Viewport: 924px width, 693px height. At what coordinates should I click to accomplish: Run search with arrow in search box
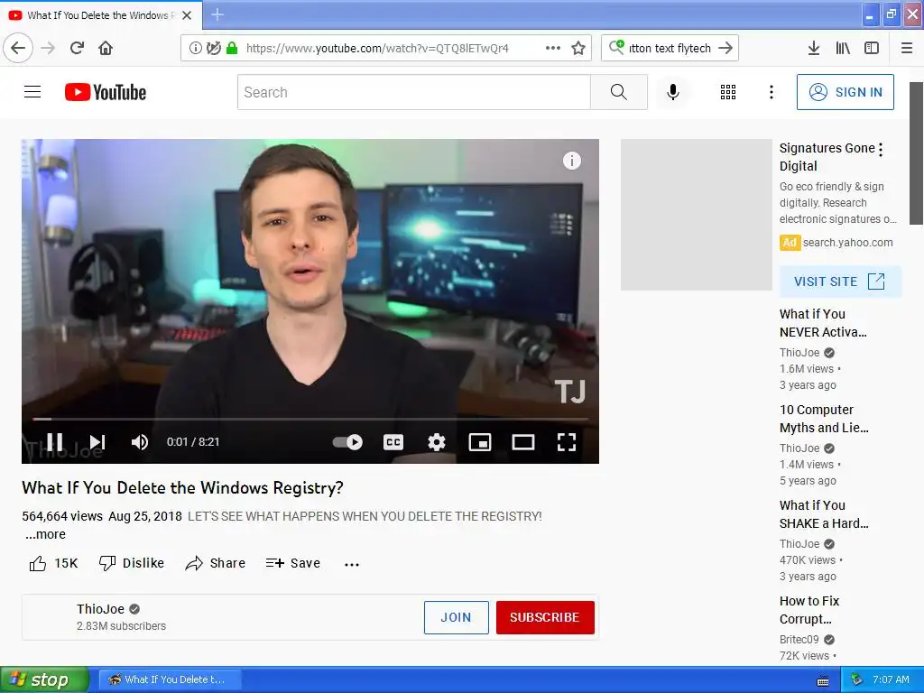pyautogui.click(x=725, y=48)
